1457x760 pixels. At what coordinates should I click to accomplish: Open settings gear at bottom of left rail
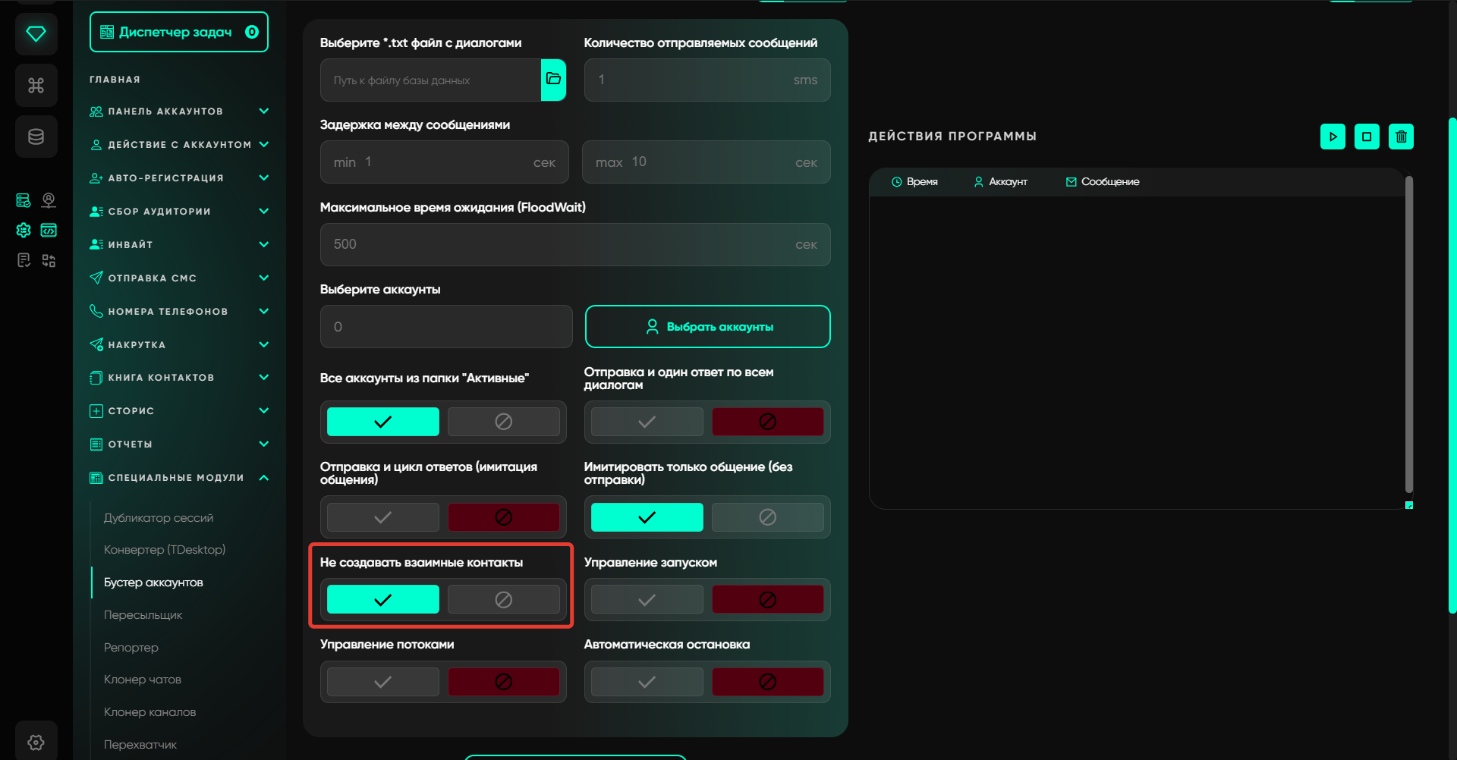(36, 742)
